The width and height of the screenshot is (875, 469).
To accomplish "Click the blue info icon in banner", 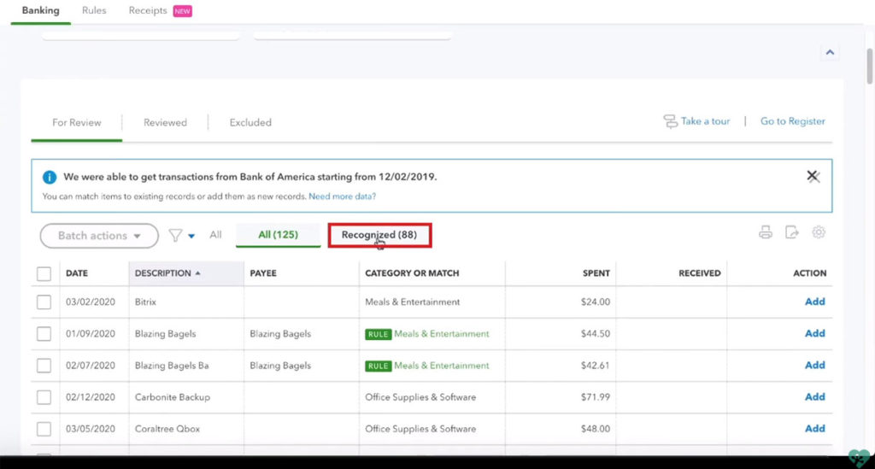I will pos(50,178).
